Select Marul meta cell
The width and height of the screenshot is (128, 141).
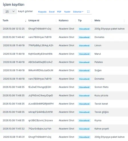(x=98, y=54)
